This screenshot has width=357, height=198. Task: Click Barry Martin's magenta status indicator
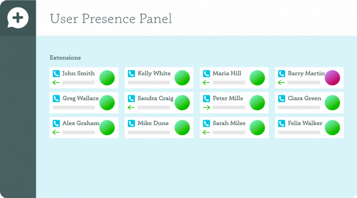pos(332,77)
